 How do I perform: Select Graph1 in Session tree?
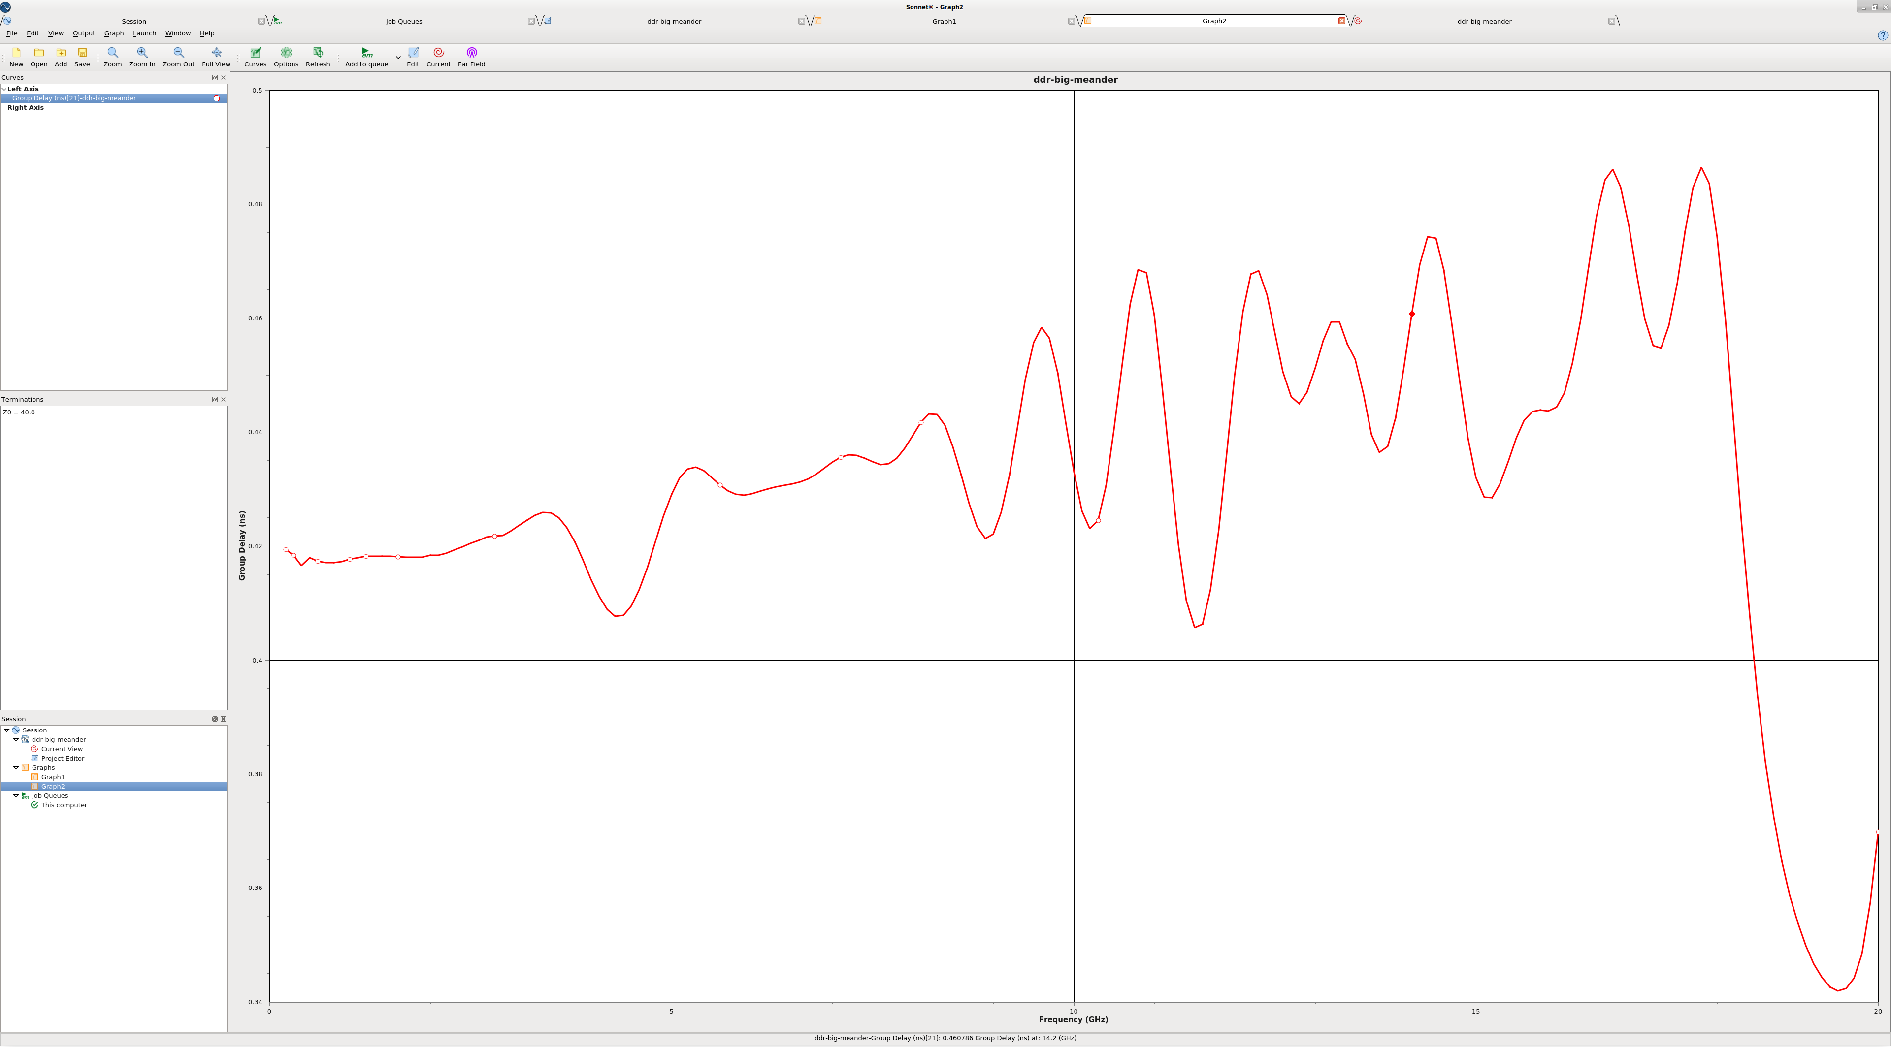53,777
